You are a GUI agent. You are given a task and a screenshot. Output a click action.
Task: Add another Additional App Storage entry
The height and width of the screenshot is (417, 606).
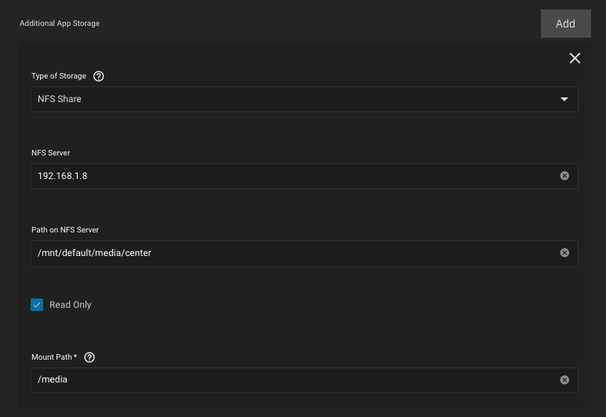[565, 24]
